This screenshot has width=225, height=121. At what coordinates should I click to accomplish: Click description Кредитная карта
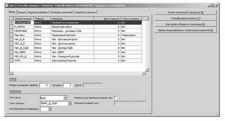(72, 27)
